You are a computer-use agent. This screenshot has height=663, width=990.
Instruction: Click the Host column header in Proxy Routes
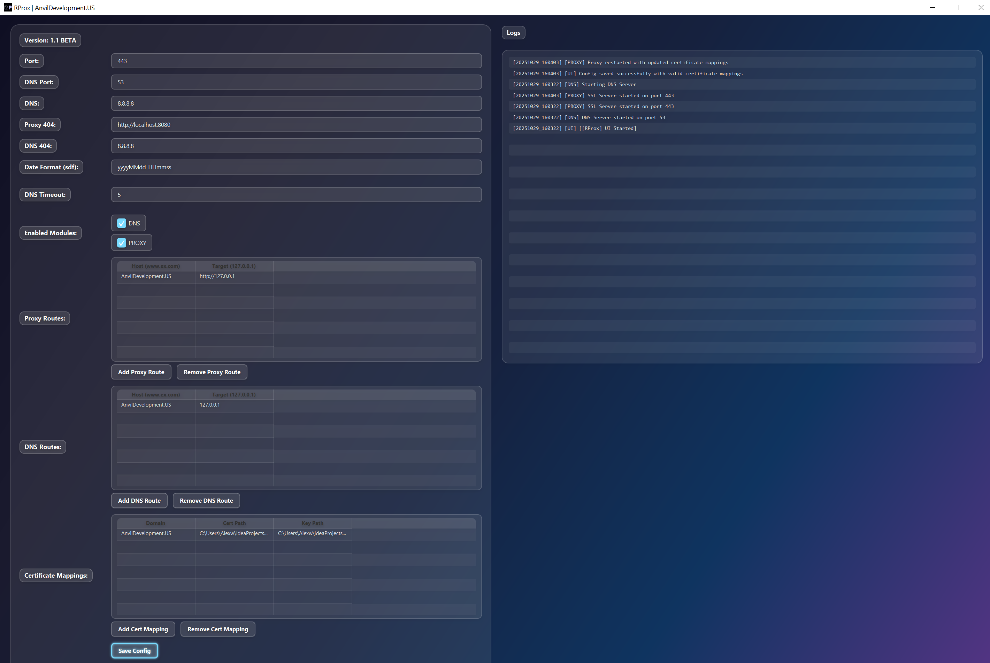(x=156, y=267)
